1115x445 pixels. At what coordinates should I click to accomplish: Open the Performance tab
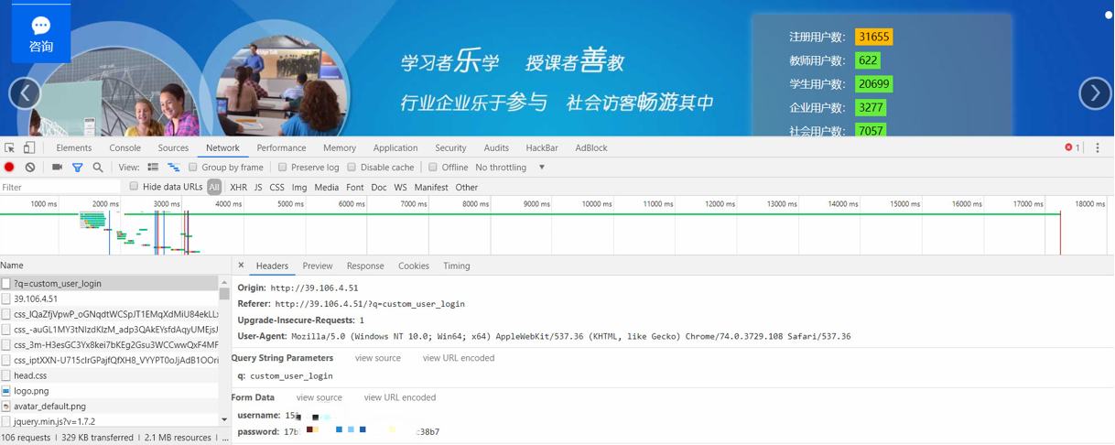281,147
